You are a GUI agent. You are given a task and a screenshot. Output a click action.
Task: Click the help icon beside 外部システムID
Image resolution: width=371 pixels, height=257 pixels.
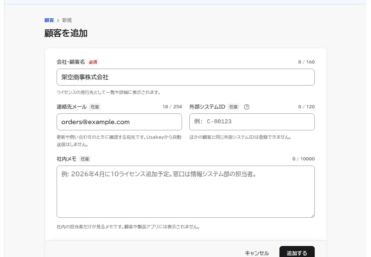click(247, 107)
